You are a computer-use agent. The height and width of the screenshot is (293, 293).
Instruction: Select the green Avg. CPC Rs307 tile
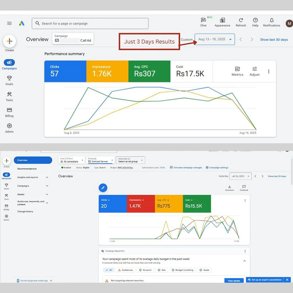pos(149,71)
